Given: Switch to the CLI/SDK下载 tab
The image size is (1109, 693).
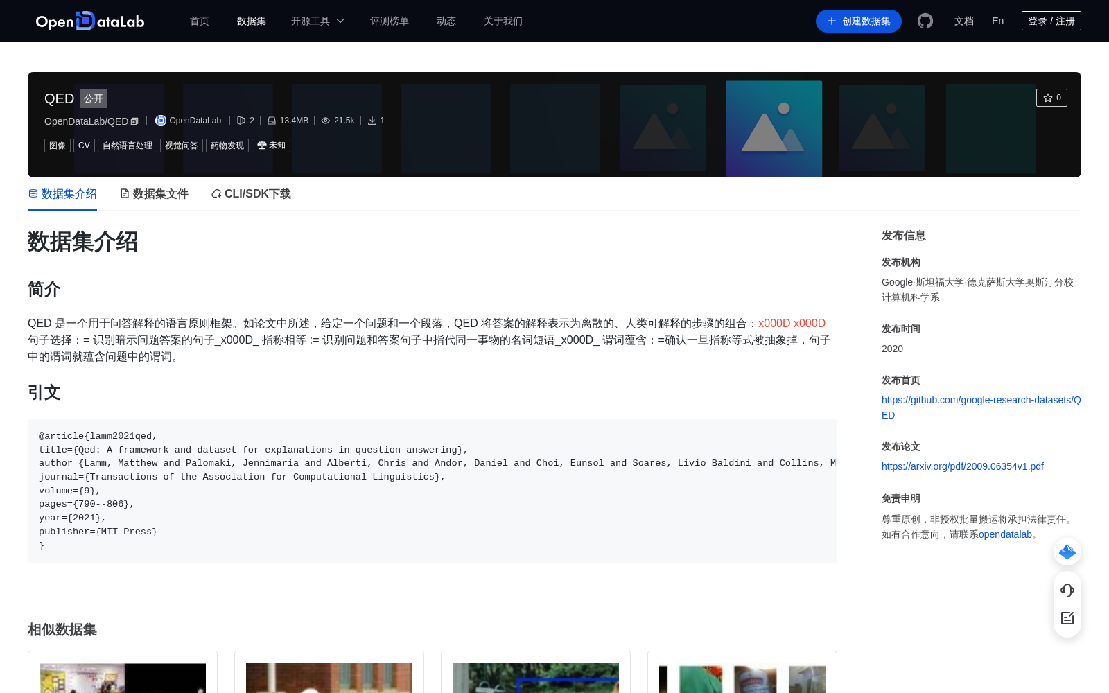Looking at the screenshot, I should 251,194.
